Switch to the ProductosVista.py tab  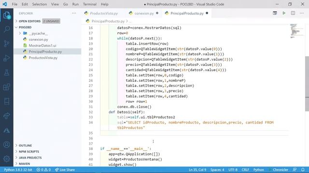104,13
